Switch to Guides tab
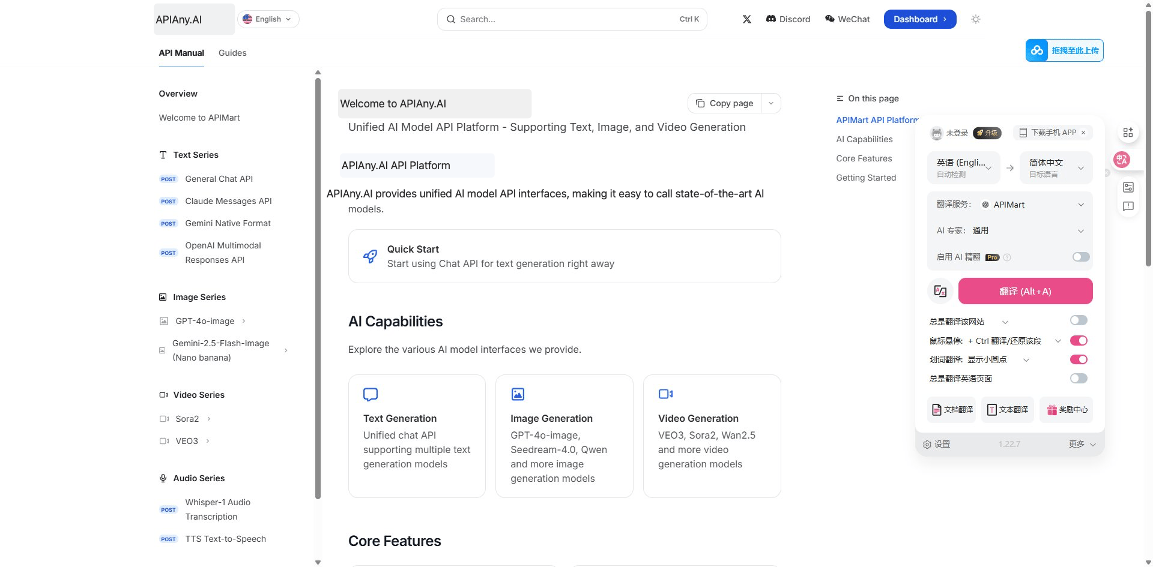Image resolution: width=1153 pixels, height=567 pixels. [x=232, y=53]
